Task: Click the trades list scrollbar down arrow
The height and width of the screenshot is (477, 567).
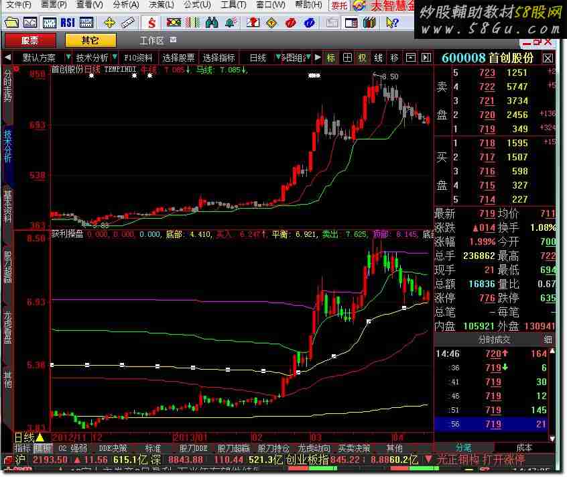Action: (552, 438)
